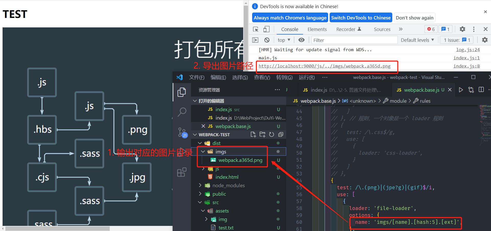Open explorer panel more actions ellipsis
The width and height of the screenshot is (491, 231).
click(x=277, y=90)
